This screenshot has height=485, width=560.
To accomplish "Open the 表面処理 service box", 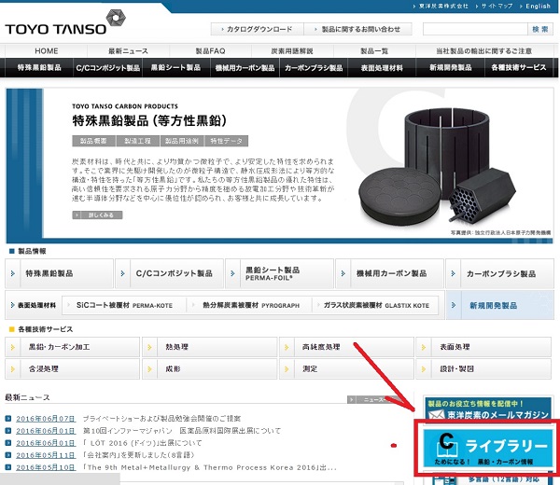I will click(483, 347).
